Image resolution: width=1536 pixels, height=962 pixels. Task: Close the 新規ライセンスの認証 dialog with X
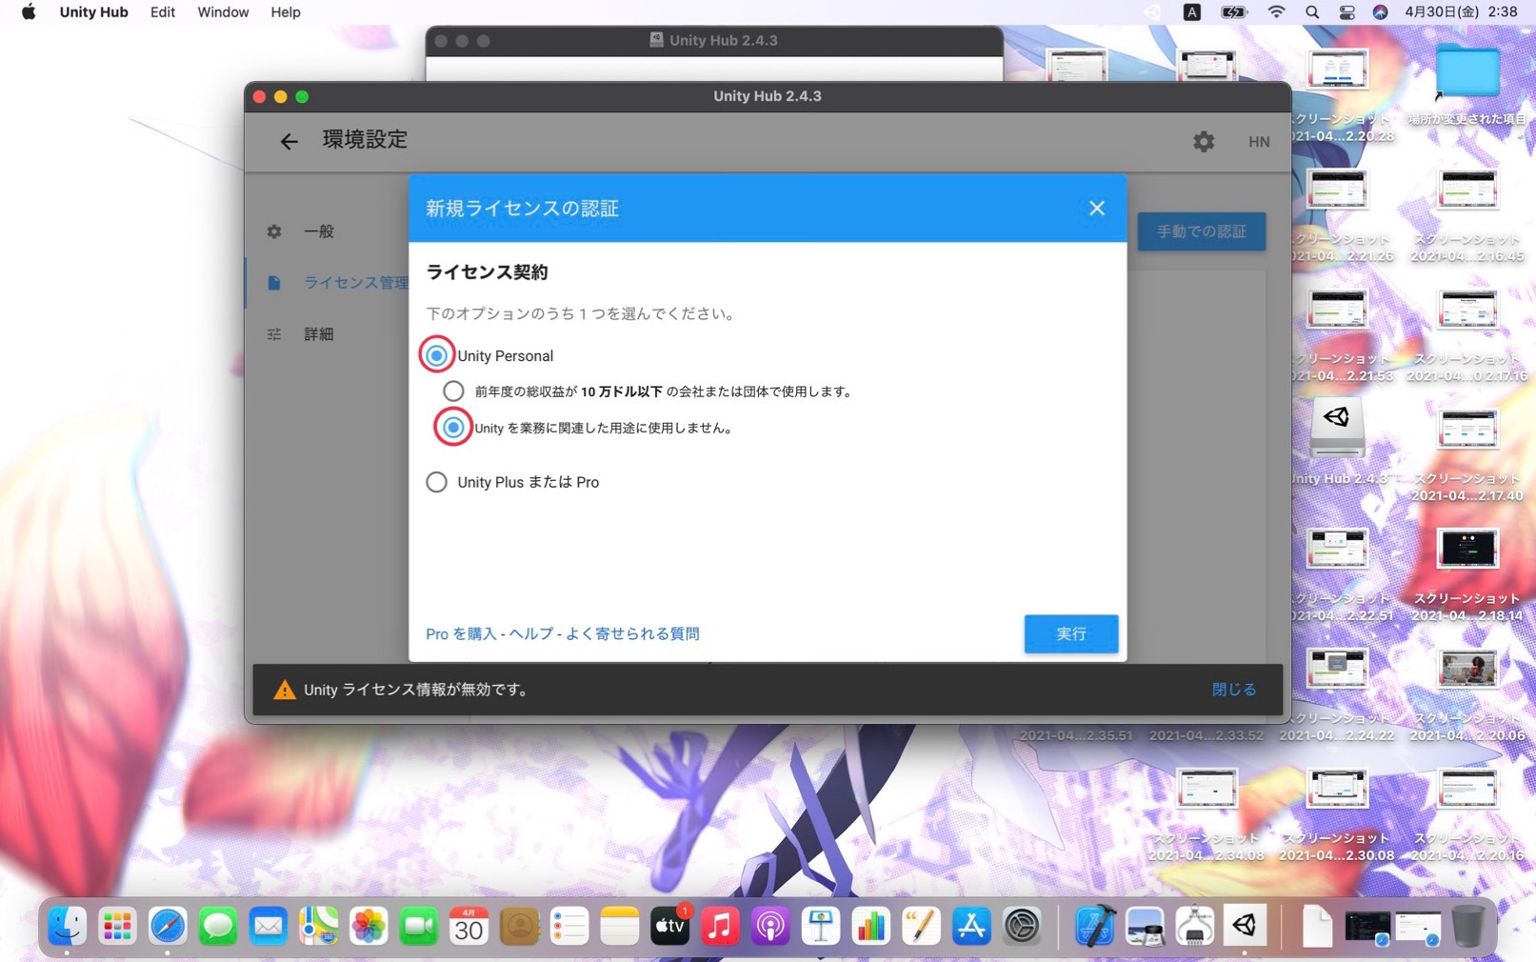coord(1097,208)
